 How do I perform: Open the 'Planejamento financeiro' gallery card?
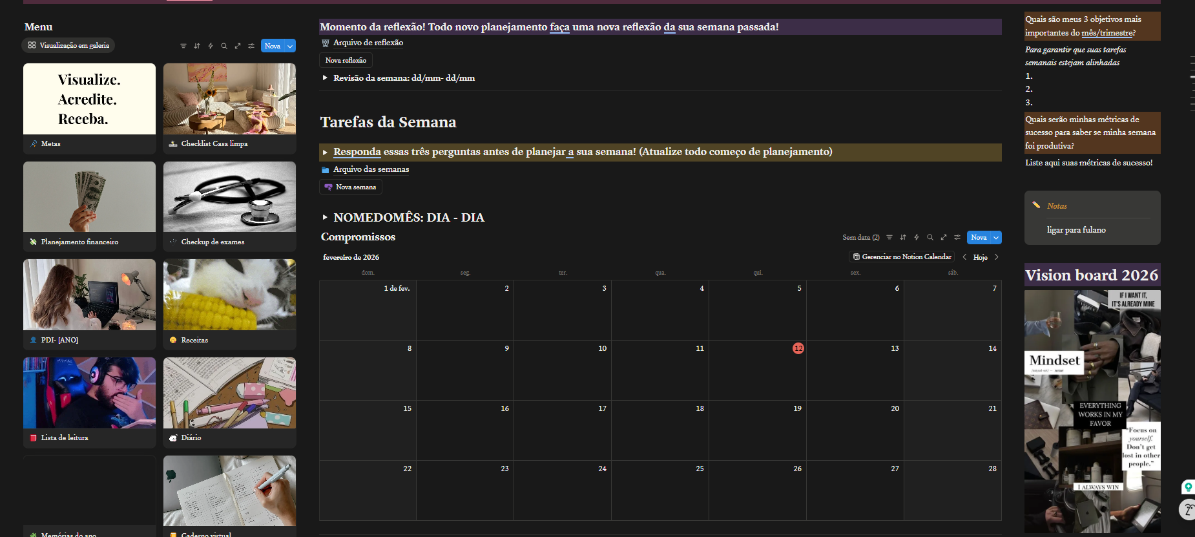point(89,205)
